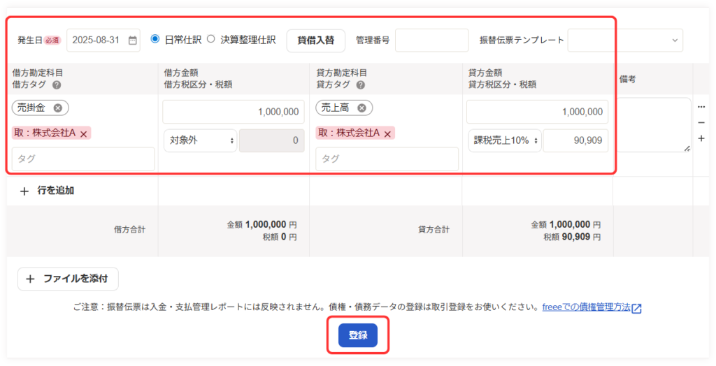Expand the credit tax 課税売上10% dropdown
Screen dimensions: 716x366
click(x=503, y=140)
